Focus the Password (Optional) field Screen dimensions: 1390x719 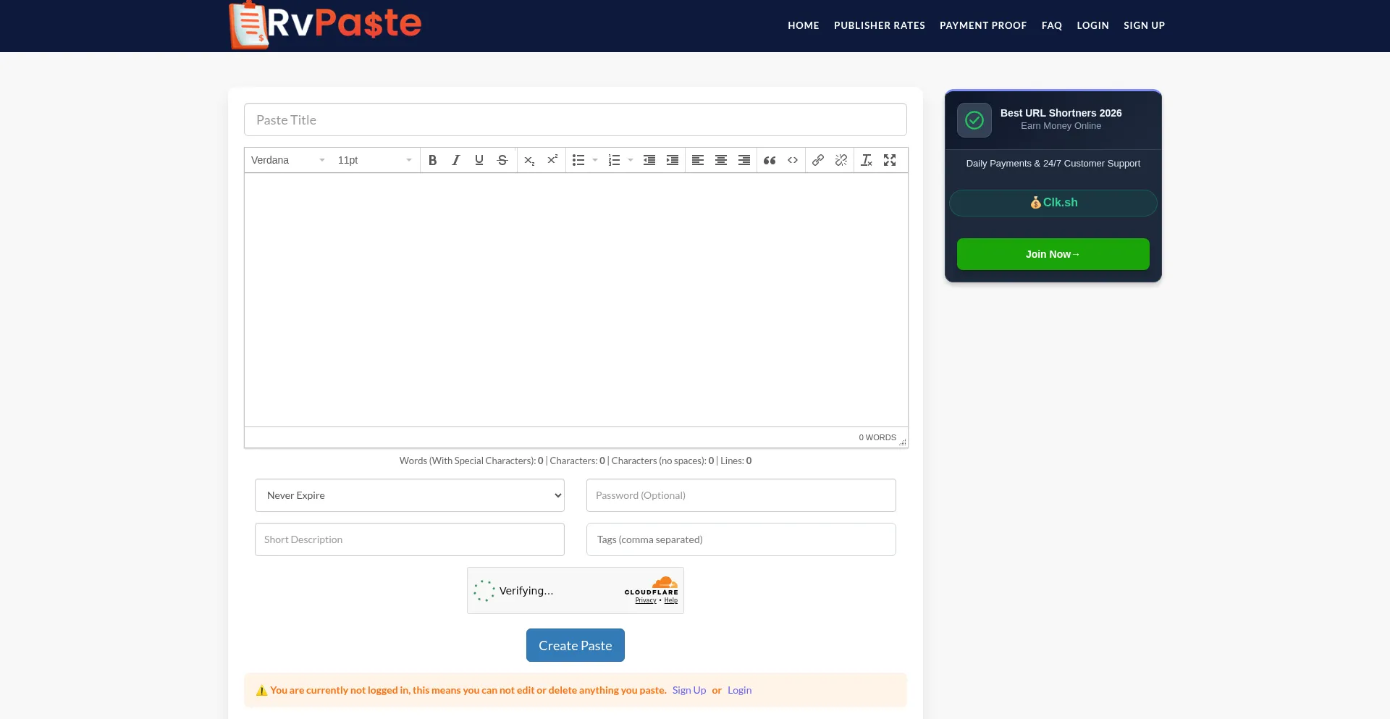tap(741, 495)
